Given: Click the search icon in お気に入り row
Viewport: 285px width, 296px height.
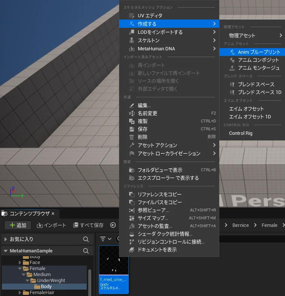Looking at the screenshot, I should 86,239.
